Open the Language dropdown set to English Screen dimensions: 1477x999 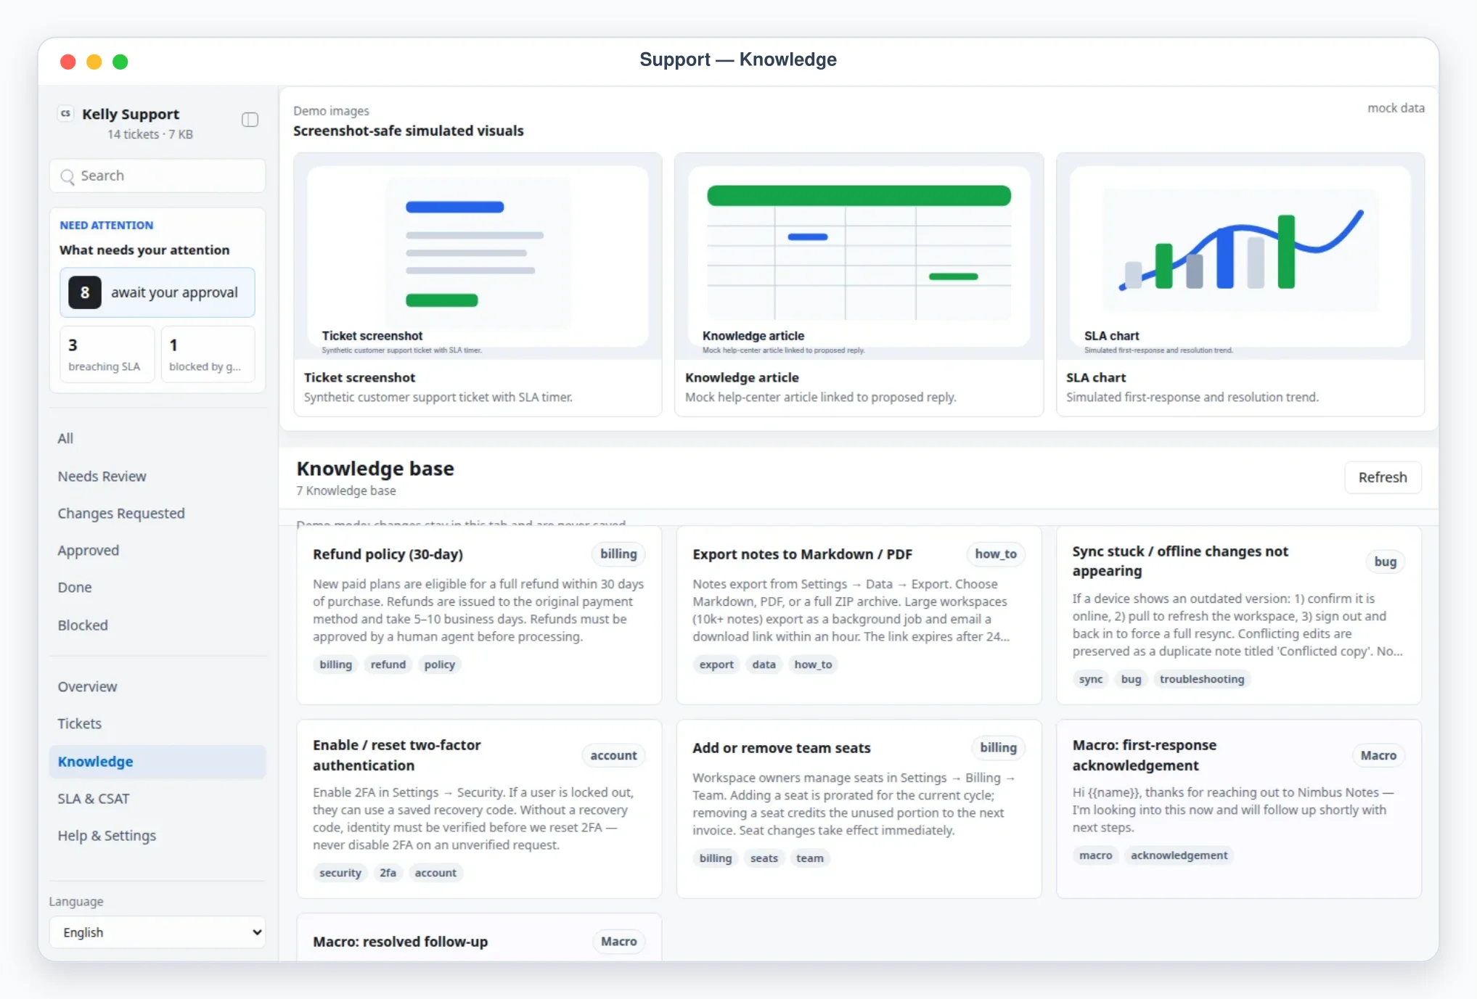(157, 932)
